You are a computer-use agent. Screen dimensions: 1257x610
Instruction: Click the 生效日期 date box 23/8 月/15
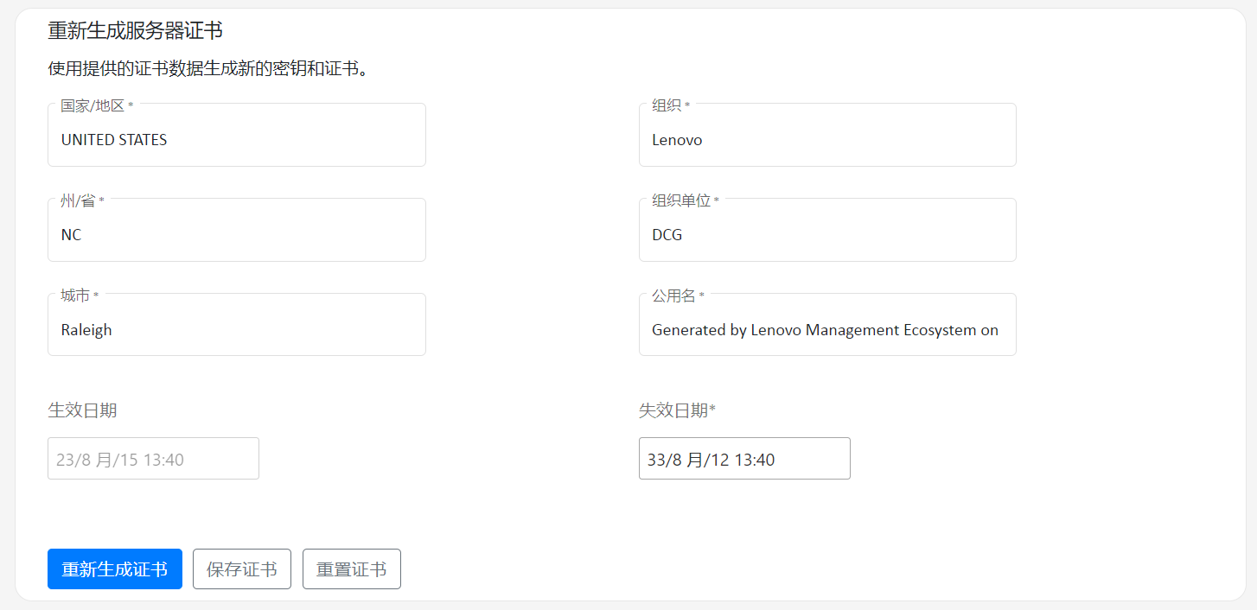point(153,459)
